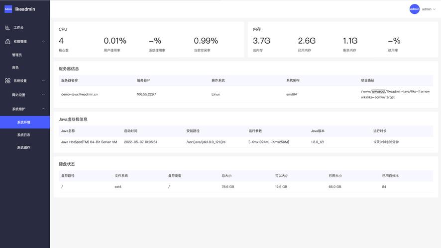
Task: Click the 项目路径 column header
Action: pos(368,80)
